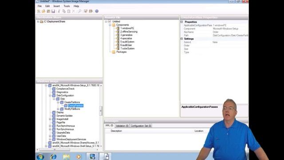Collapse the DiskConfiguration node

point(50,96)
